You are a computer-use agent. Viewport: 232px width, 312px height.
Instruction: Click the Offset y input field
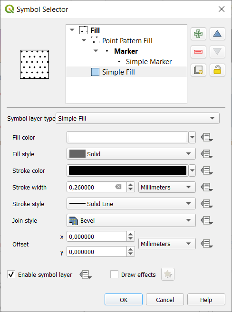pos(97,252)
